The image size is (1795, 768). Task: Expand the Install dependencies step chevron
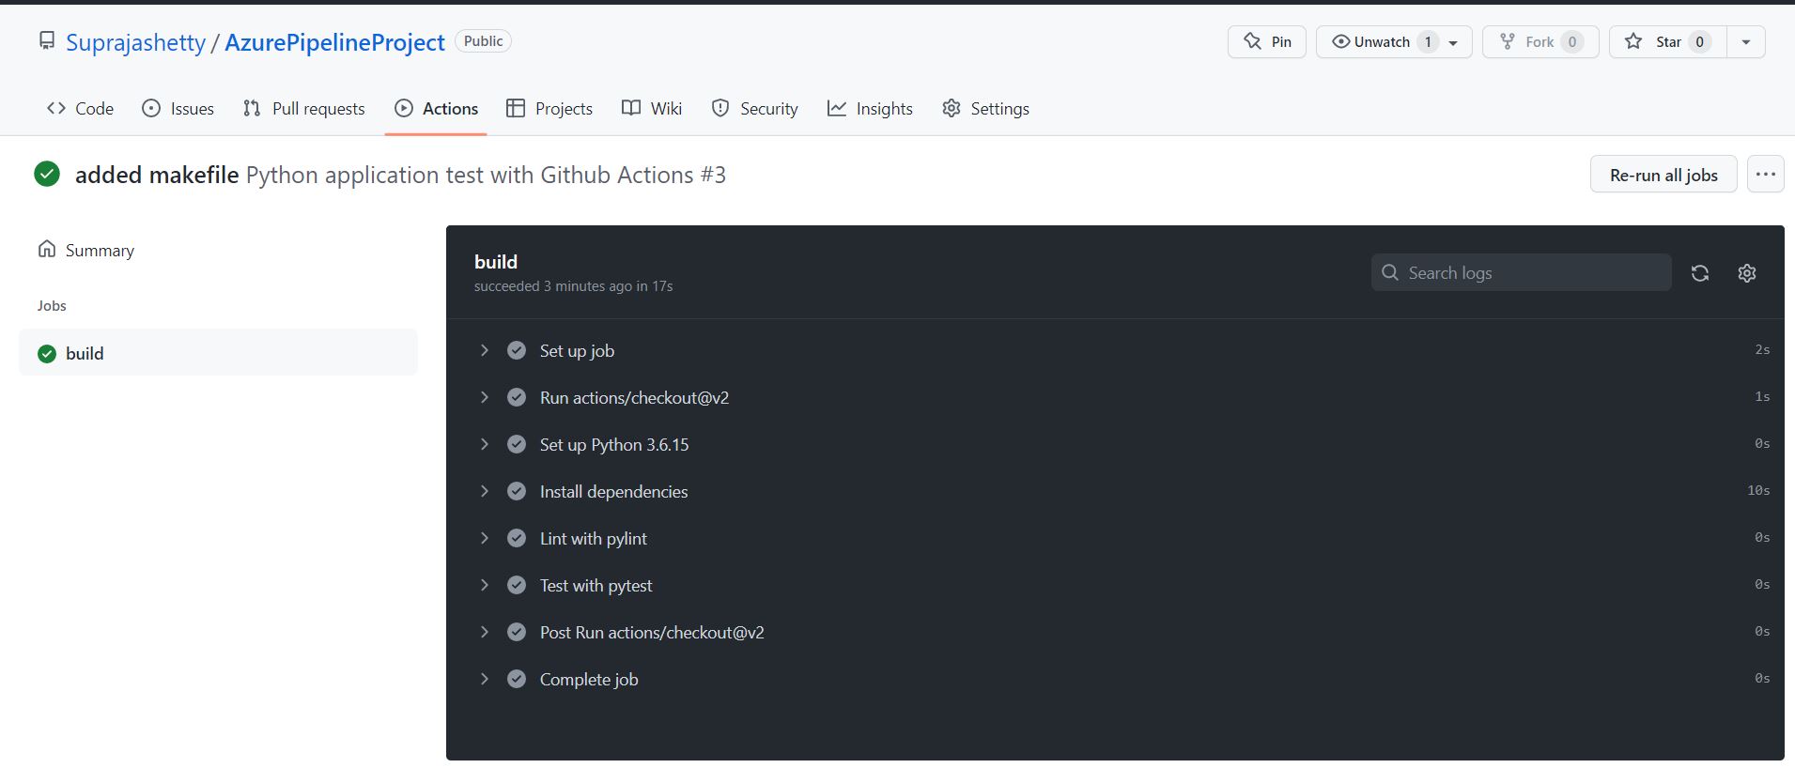pos(485,491)
